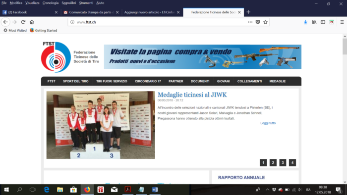Show slide 3 in the carousel

pos(283,163)
